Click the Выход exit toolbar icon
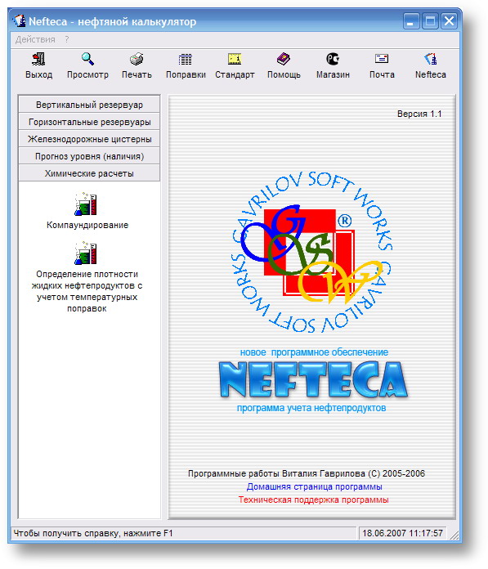 pyautogui.click(x=38, y=59)
